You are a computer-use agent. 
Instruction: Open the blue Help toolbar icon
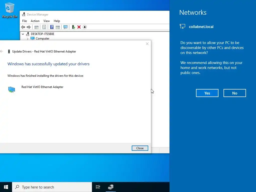click(x=52, y=27)
